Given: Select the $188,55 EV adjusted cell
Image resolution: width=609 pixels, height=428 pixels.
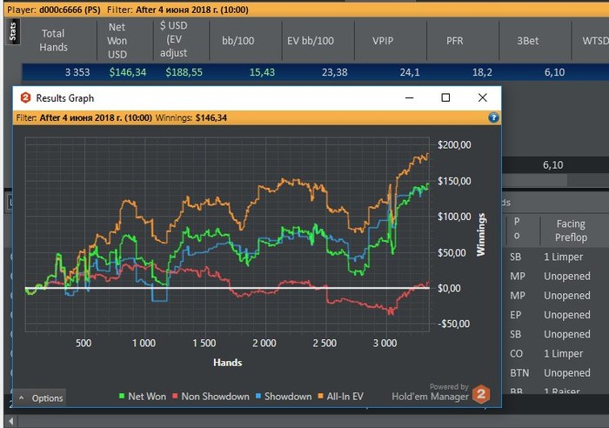Looking at the screenshot, I should (x=184, y=72).
